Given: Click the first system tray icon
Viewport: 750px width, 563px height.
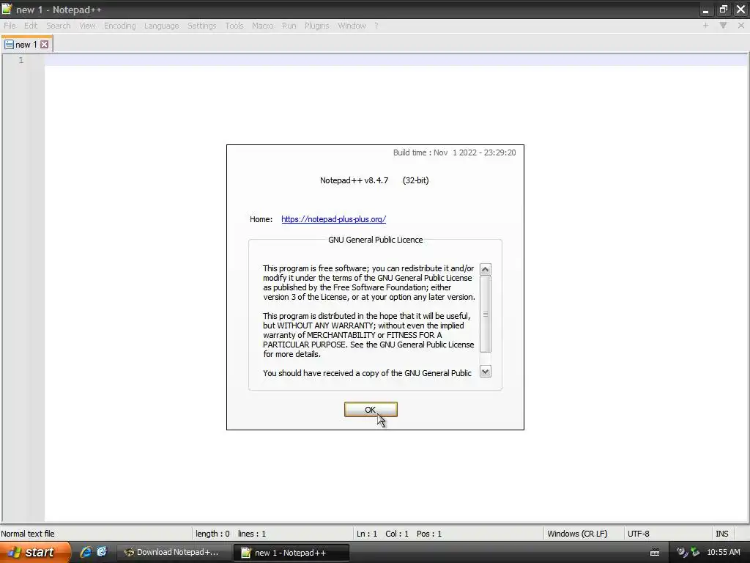Looking at the screenshot, I should coord(682,553).
